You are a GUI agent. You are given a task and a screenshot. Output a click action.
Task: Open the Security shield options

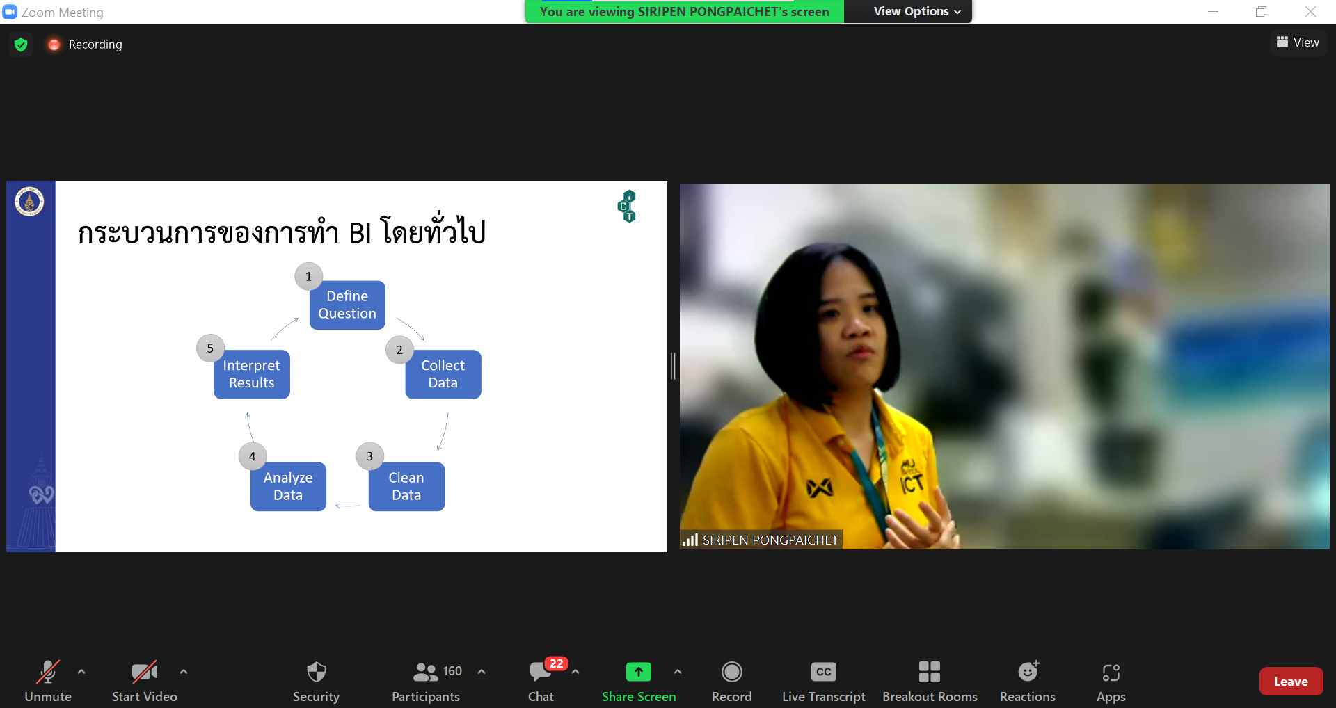pyautogui.click(x=316, y=681)
